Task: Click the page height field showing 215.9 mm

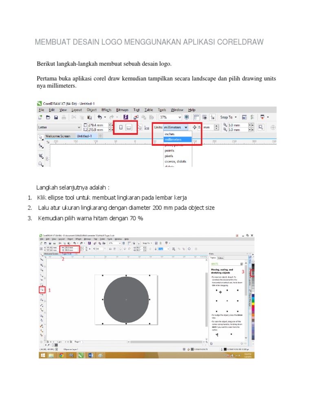Action: pos(98,130)
